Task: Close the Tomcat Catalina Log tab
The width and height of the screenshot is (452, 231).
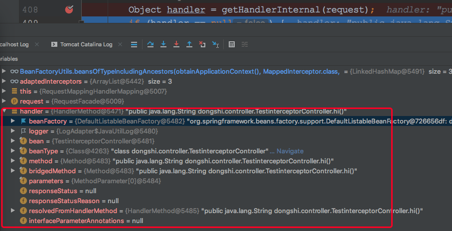Action: (x=120, y=44)
